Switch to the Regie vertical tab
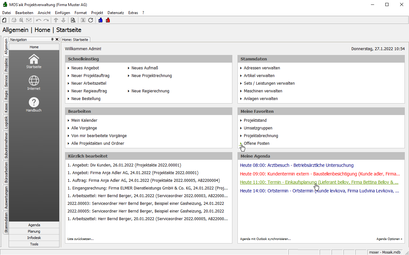The height and width of the screenshot is (255, 409). (x=6, y=95)
